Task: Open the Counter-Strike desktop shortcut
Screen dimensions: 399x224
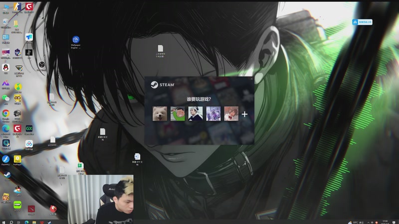Action: coord(17,8)
